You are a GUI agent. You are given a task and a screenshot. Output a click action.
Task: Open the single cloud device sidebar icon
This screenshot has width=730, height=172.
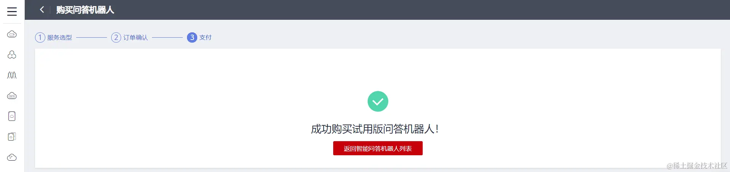click(x=12, y=116)
